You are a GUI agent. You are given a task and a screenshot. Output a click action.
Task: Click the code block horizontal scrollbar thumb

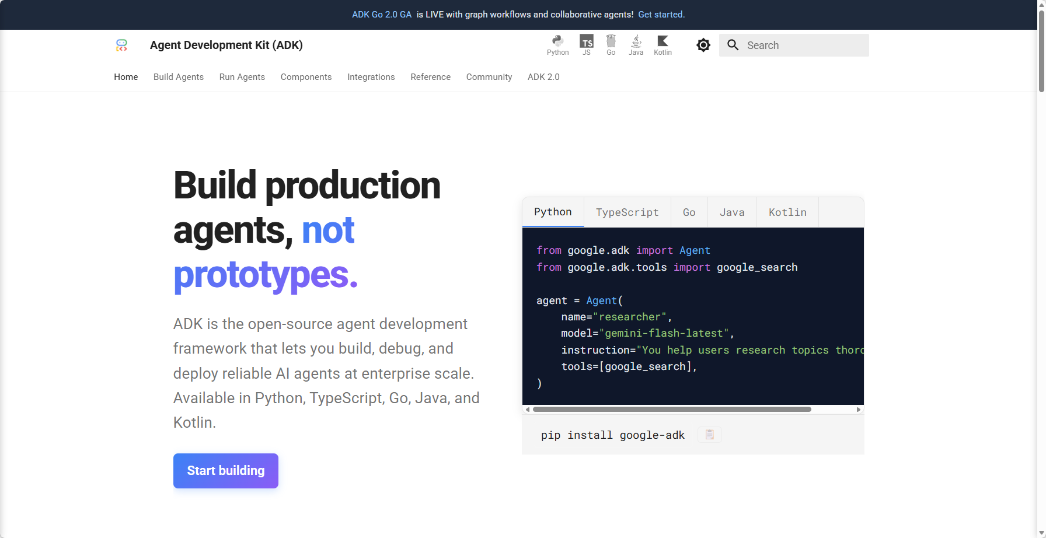coord(672,410)
